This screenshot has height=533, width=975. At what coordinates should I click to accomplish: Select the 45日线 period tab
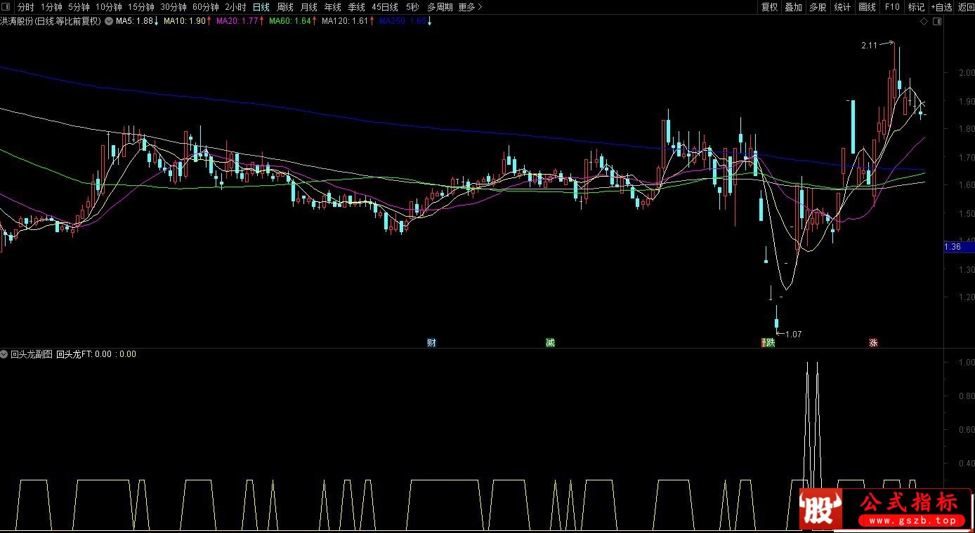pyautogui.click(x=385, y=7)
